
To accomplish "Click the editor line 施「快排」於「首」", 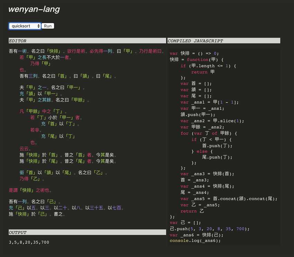I will pos(68,155).
